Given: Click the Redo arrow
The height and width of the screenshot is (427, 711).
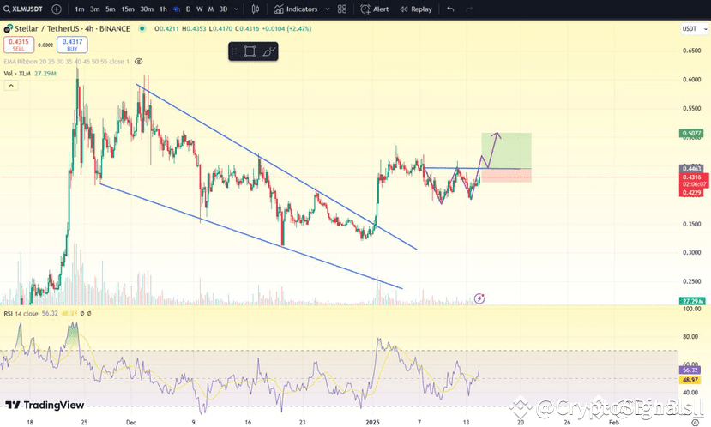Looking at the screenshot, I should click(x=469, y=9).
